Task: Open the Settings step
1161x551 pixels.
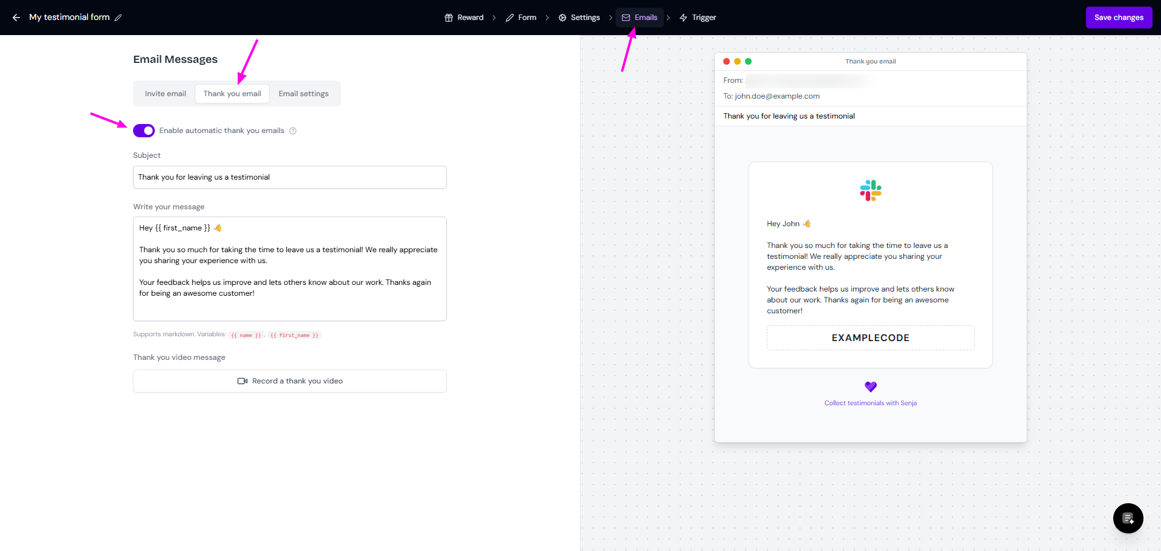Action: 579,18
